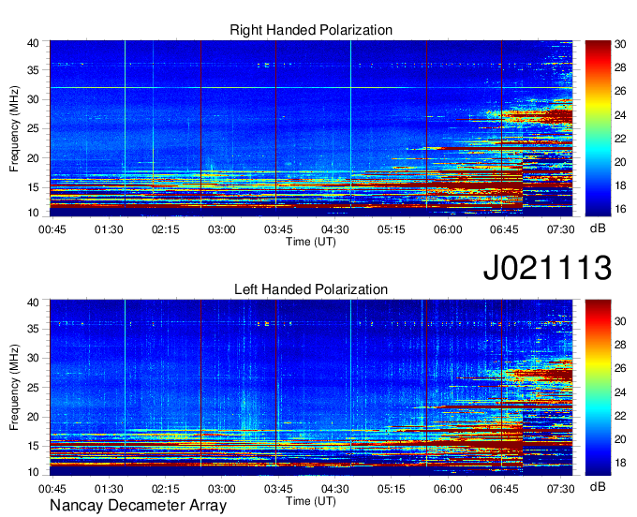The image size is (637, 517).
Task: Click the "10" frequency tick on Right Handed plot
Action: click(x=33, y=213)
